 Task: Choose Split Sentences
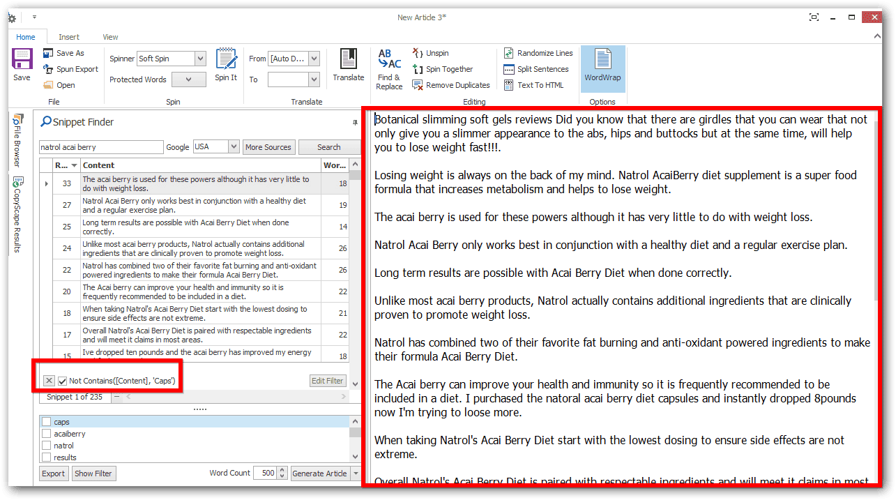point(536,69)
